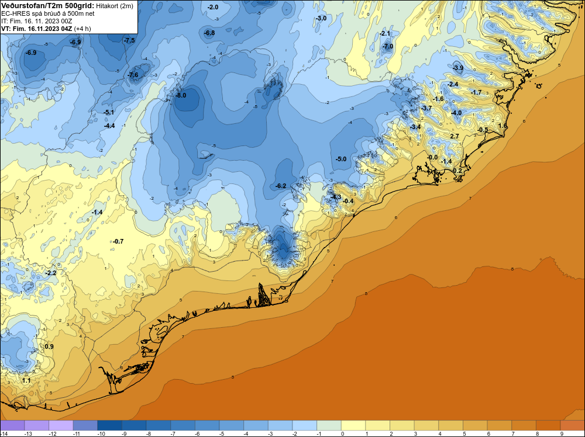Select the -2.0 reading at map top

213,8
